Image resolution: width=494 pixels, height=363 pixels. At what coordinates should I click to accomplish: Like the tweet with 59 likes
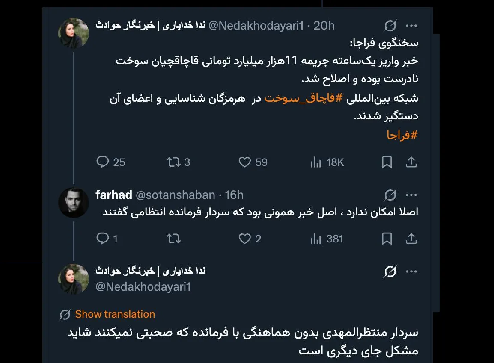[x=244, y=162]
